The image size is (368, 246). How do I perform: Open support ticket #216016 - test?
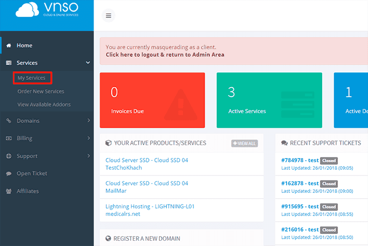(x=300, y=230)
